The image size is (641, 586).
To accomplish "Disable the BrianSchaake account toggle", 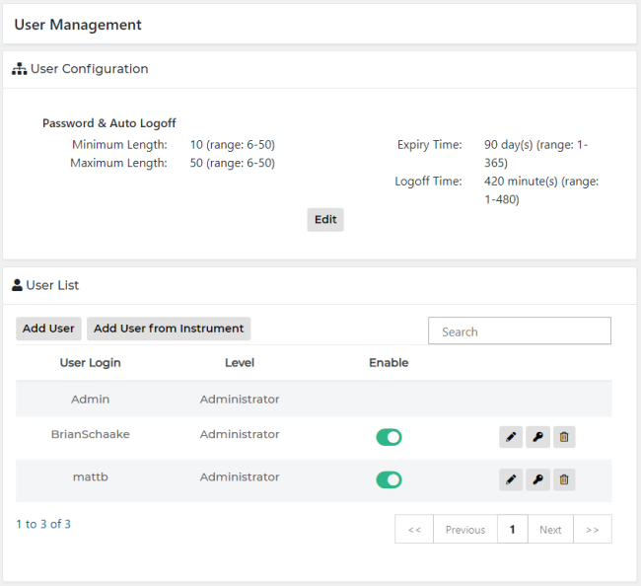I will tap(389, 437).
